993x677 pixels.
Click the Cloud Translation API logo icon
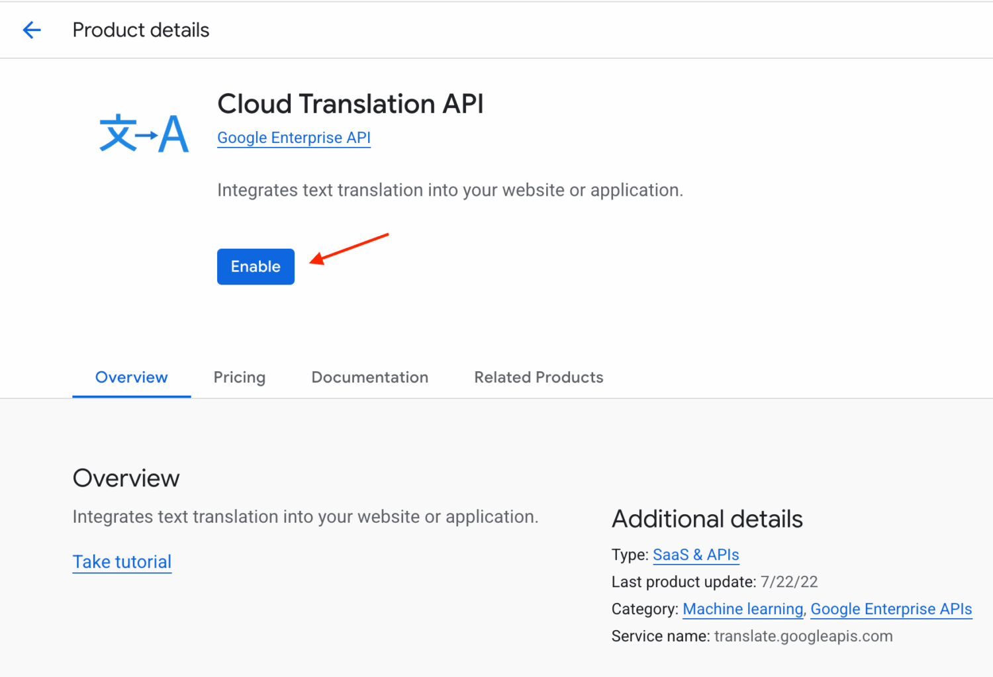tap(144, 133)
